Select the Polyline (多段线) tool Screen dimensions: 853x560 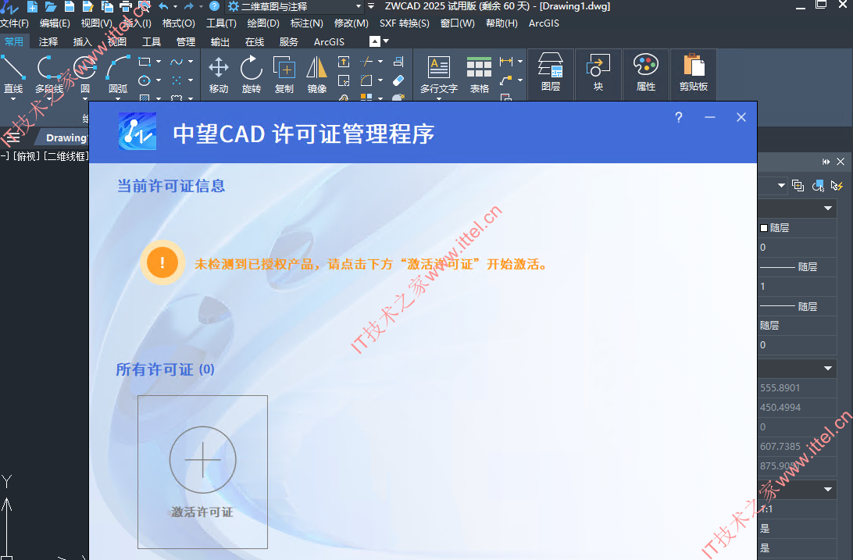tap(49, 74)
